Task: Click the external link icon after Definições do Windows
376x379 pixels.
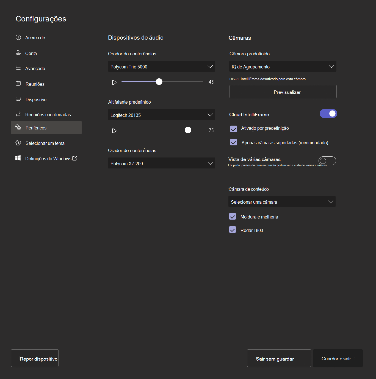Action: pyautogui.click(x=74, y=158)
